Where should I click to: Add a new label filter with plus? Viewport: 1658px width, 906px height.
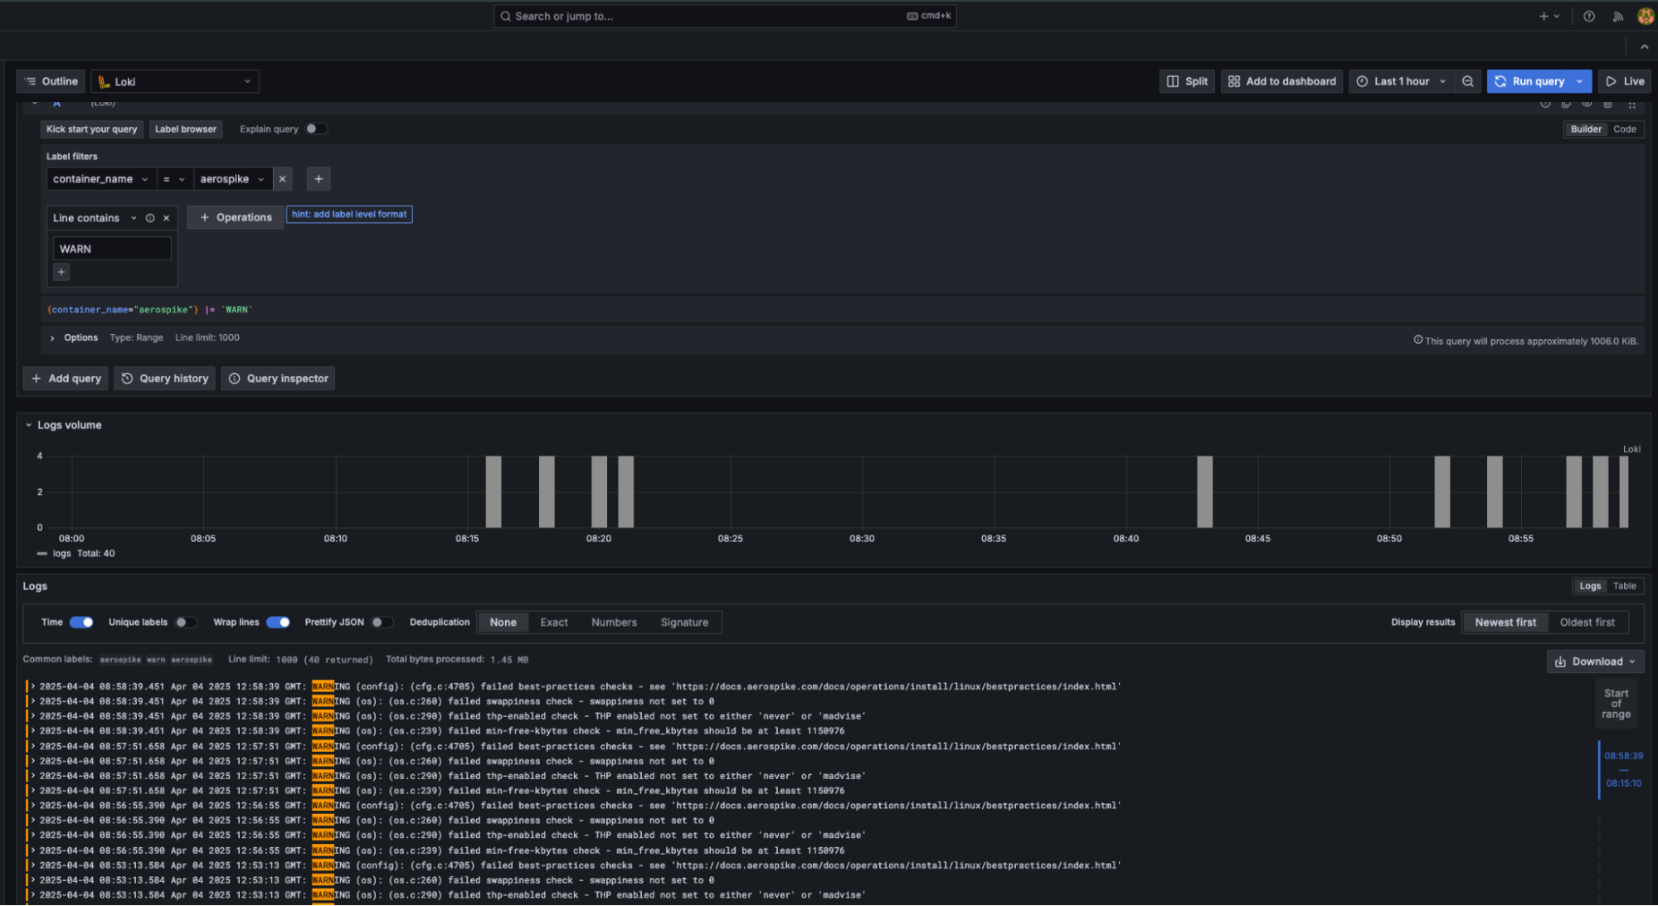point(318,179)
